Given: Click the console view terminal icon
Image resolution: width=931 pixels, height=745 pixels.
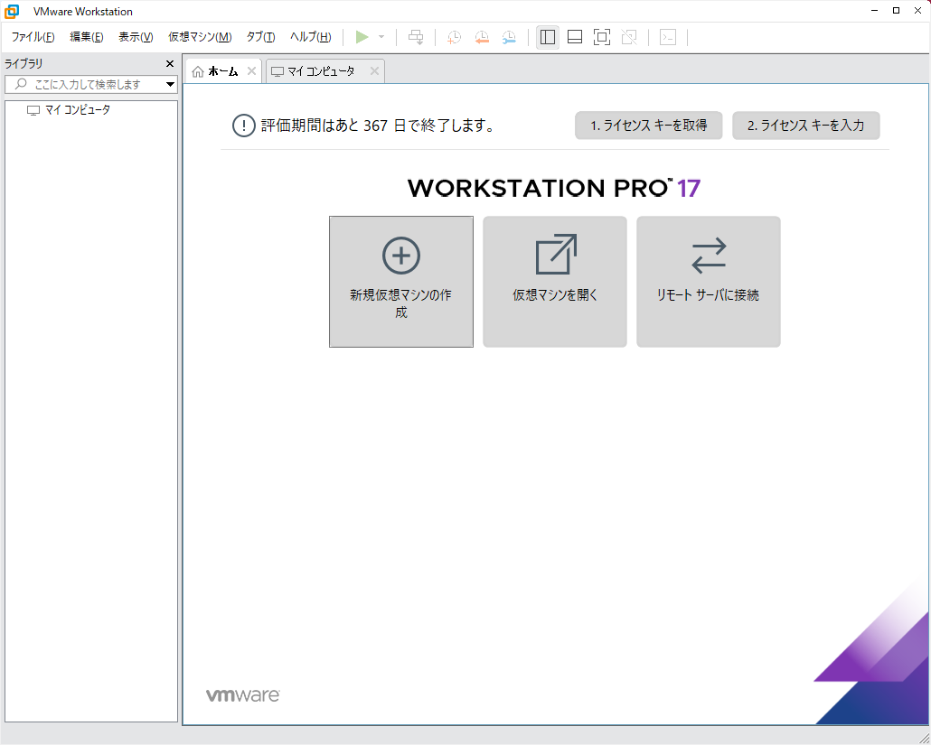Looking at the screenshot, I should click(668, 37).
